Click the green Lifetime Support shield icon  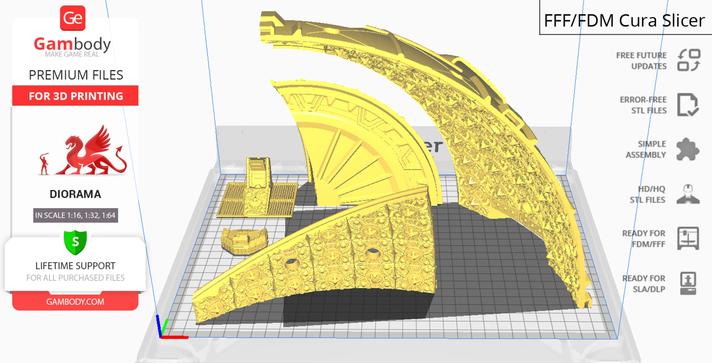click(75, 242)
